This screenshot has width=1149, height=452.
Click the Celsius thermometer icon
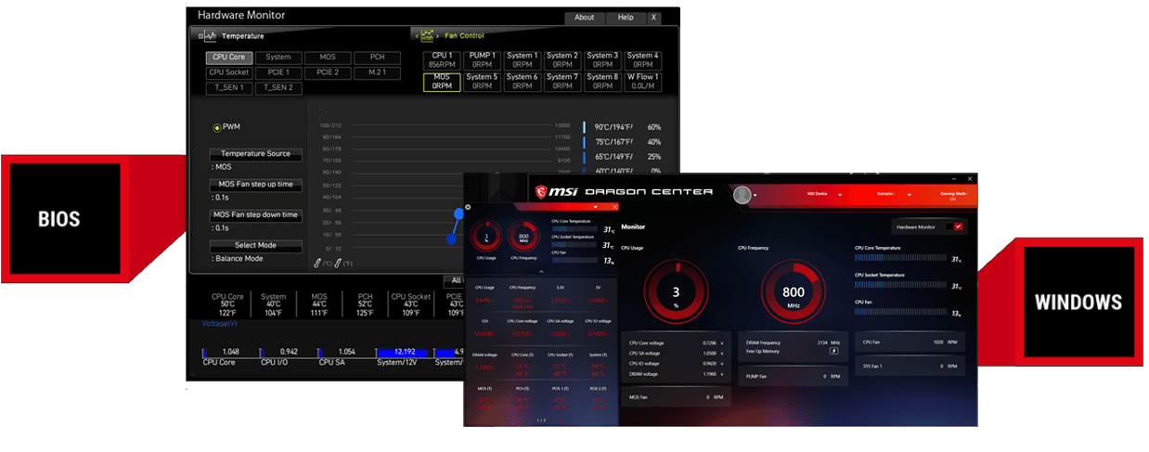coord(318,264)
